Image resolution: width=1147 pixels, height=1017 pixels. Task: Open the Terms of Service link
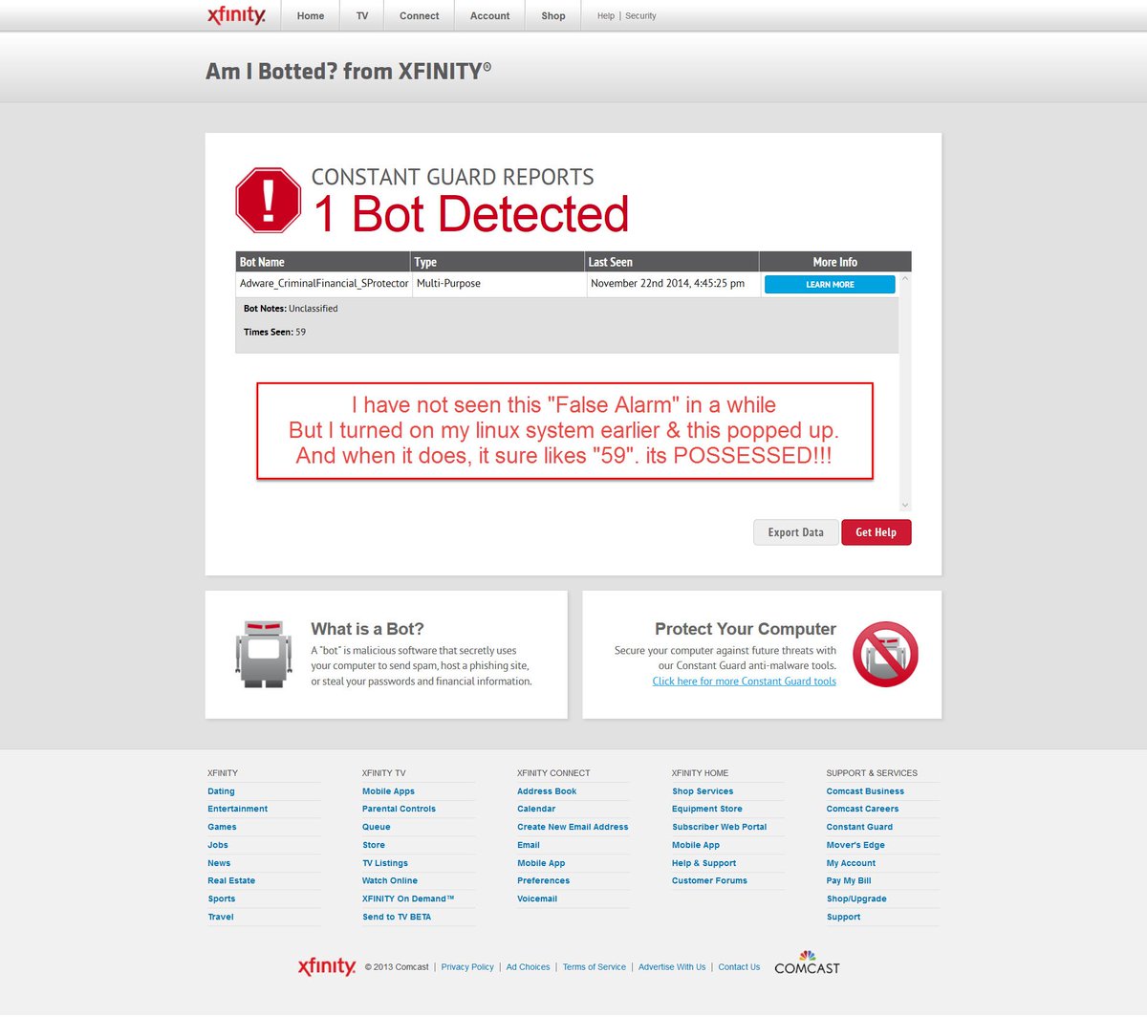click(x=594, y=967)
